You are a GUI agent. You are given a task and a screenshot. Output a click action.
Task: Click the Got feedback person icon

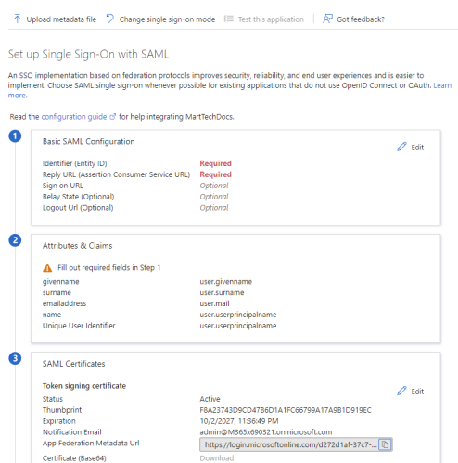327,19
